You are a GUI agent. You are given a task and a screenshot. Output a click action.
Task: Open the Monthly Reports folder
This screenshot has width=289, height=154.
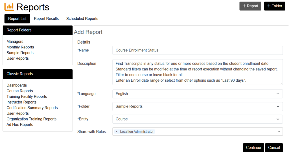(20, 47)
